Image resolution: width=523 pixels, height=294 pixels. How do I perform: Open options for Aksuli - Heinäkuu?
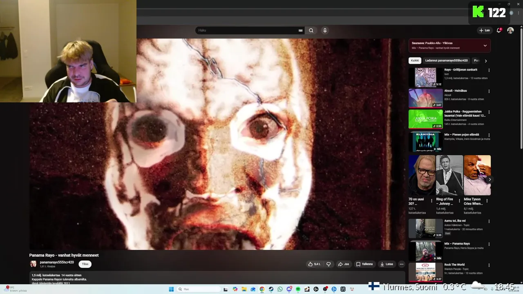pos(489,91)
